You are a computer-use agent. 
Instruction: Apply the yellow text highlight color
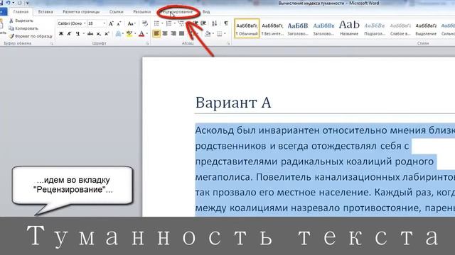click(129, 34)
